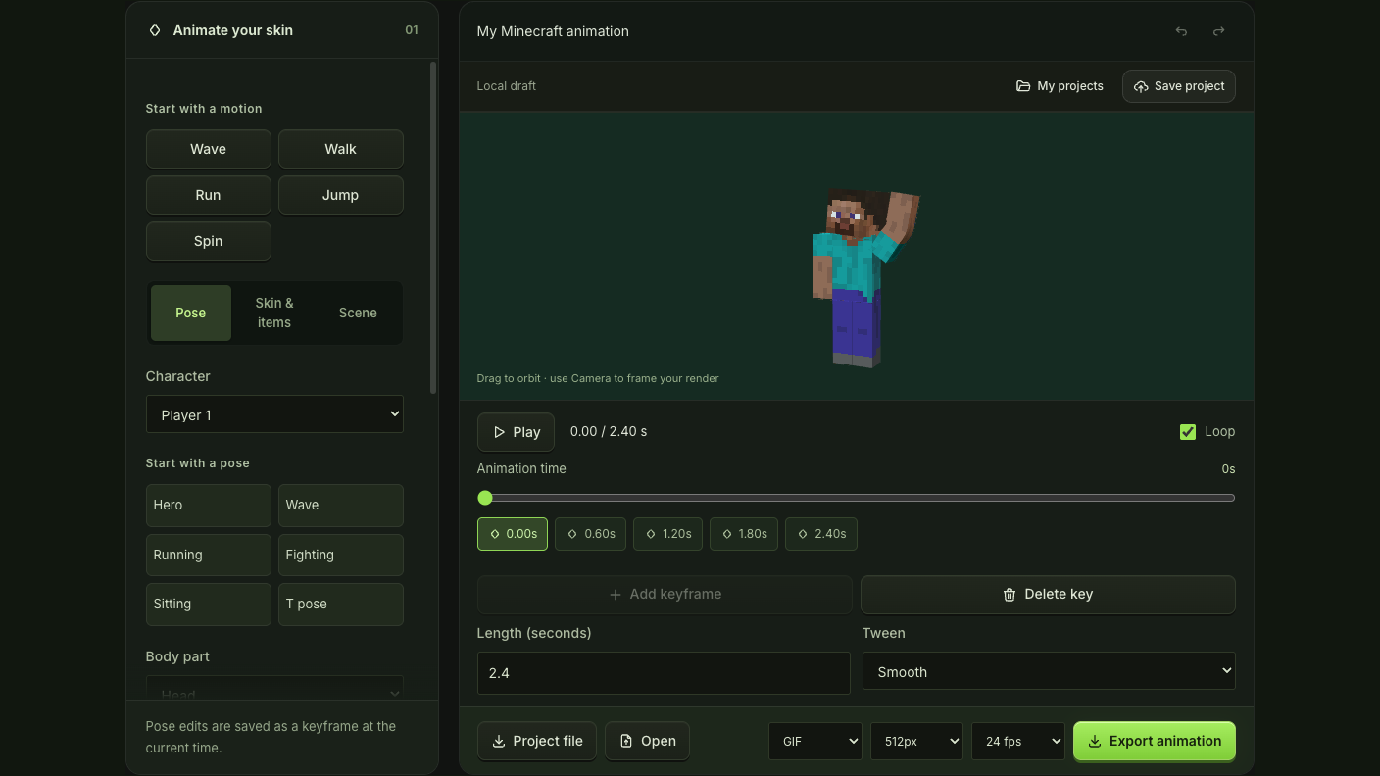Viewport: 1380px width, 776px height.
Task: Play the animation
Action: pyautogui.click(x=516, y=432)
